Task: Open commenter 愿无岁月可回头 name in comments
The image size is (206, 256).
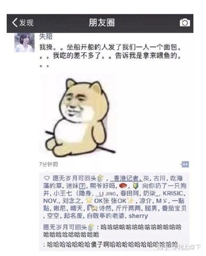Action: [x=69, y=227]
